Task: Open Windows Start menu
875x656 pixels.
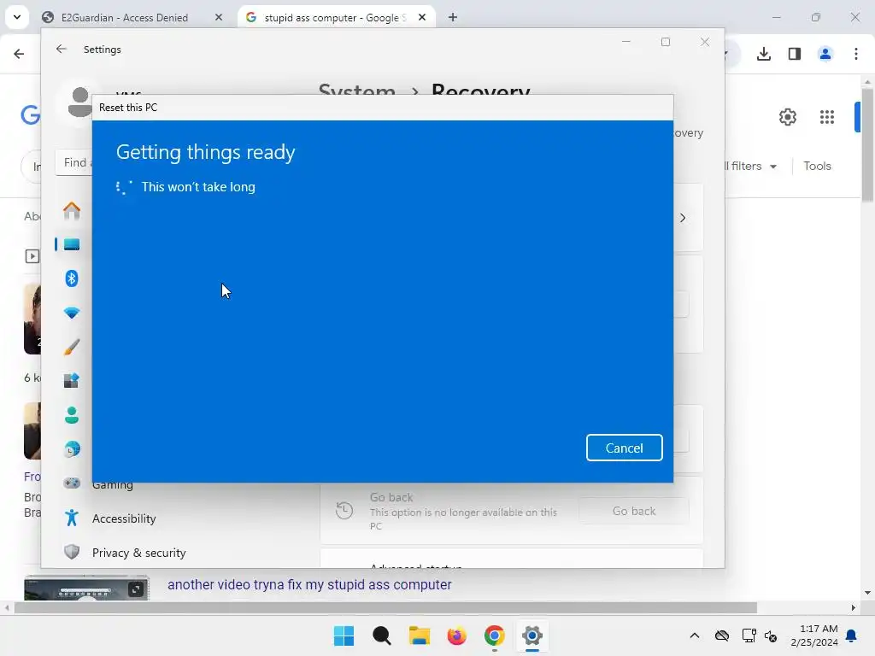Action: click(344, 635)
